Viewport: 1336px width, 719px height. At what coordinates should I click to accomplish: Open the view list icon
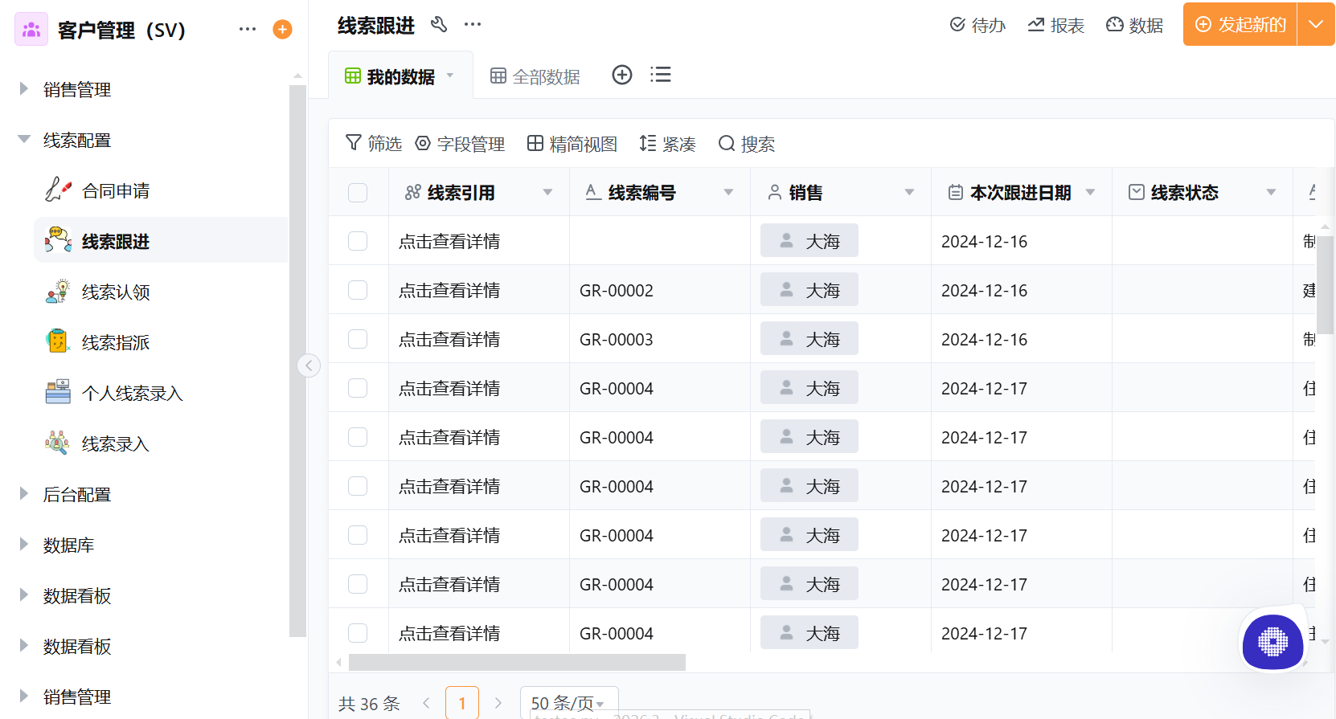(661, 75)
